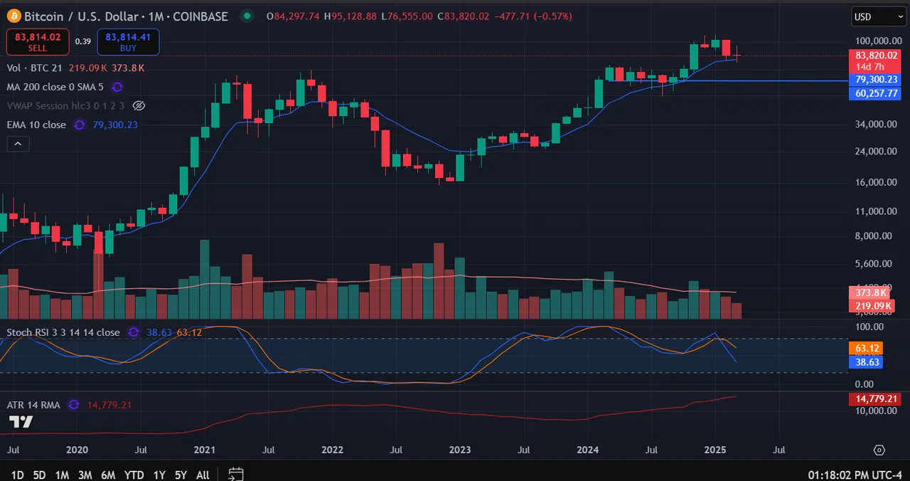Show the hidden VWAP indicator via eye icon
The image size is (910, 481).
tap(139, 105)
